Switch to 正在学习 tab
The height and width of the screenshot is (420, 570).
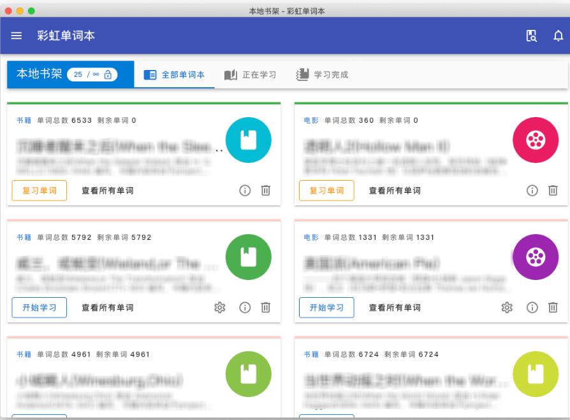pyautogui.click(x=250, y=74)
